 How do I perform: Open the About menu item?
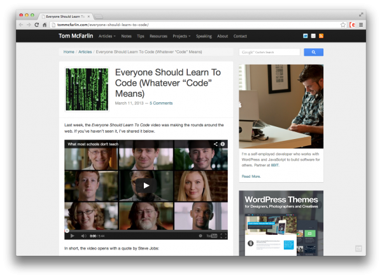tap(222, 36)
